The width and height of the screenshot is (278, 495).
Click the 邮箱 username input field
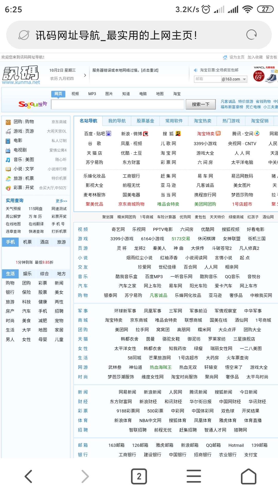point(207,79)
